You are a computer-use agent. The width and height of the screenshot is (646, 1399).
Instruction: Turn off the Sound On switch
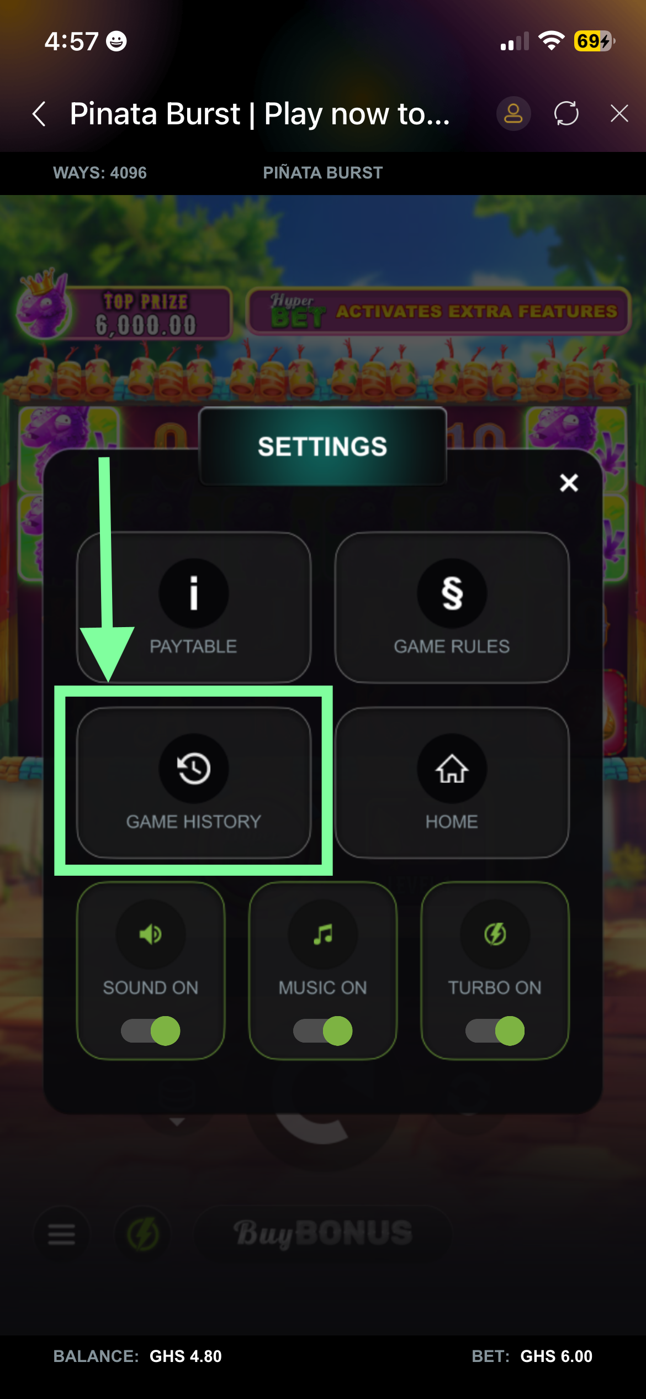pyautogui.click(x=151, y=1031)
